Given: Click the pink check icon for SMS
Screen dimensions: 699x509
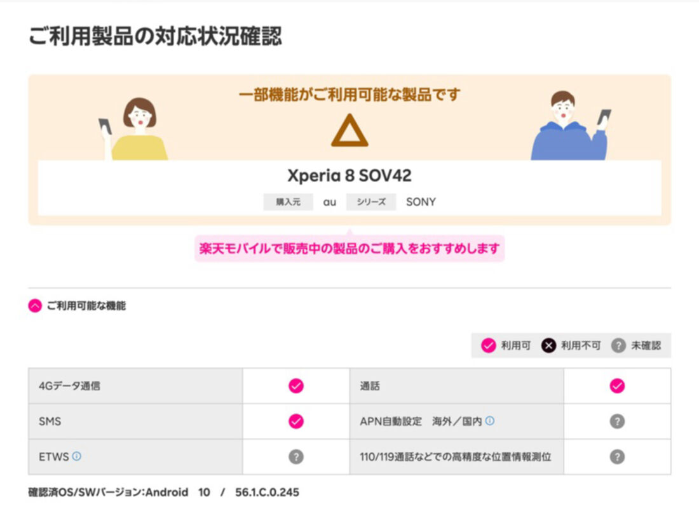Looking at the screenshot, I should click(296, 421).
